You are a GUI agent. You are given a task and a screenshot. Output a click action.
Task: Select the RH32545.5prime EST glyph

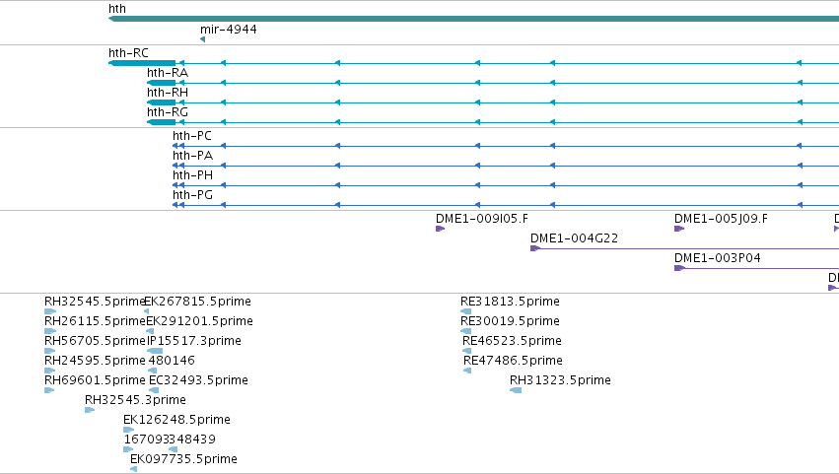coord(49,311)
